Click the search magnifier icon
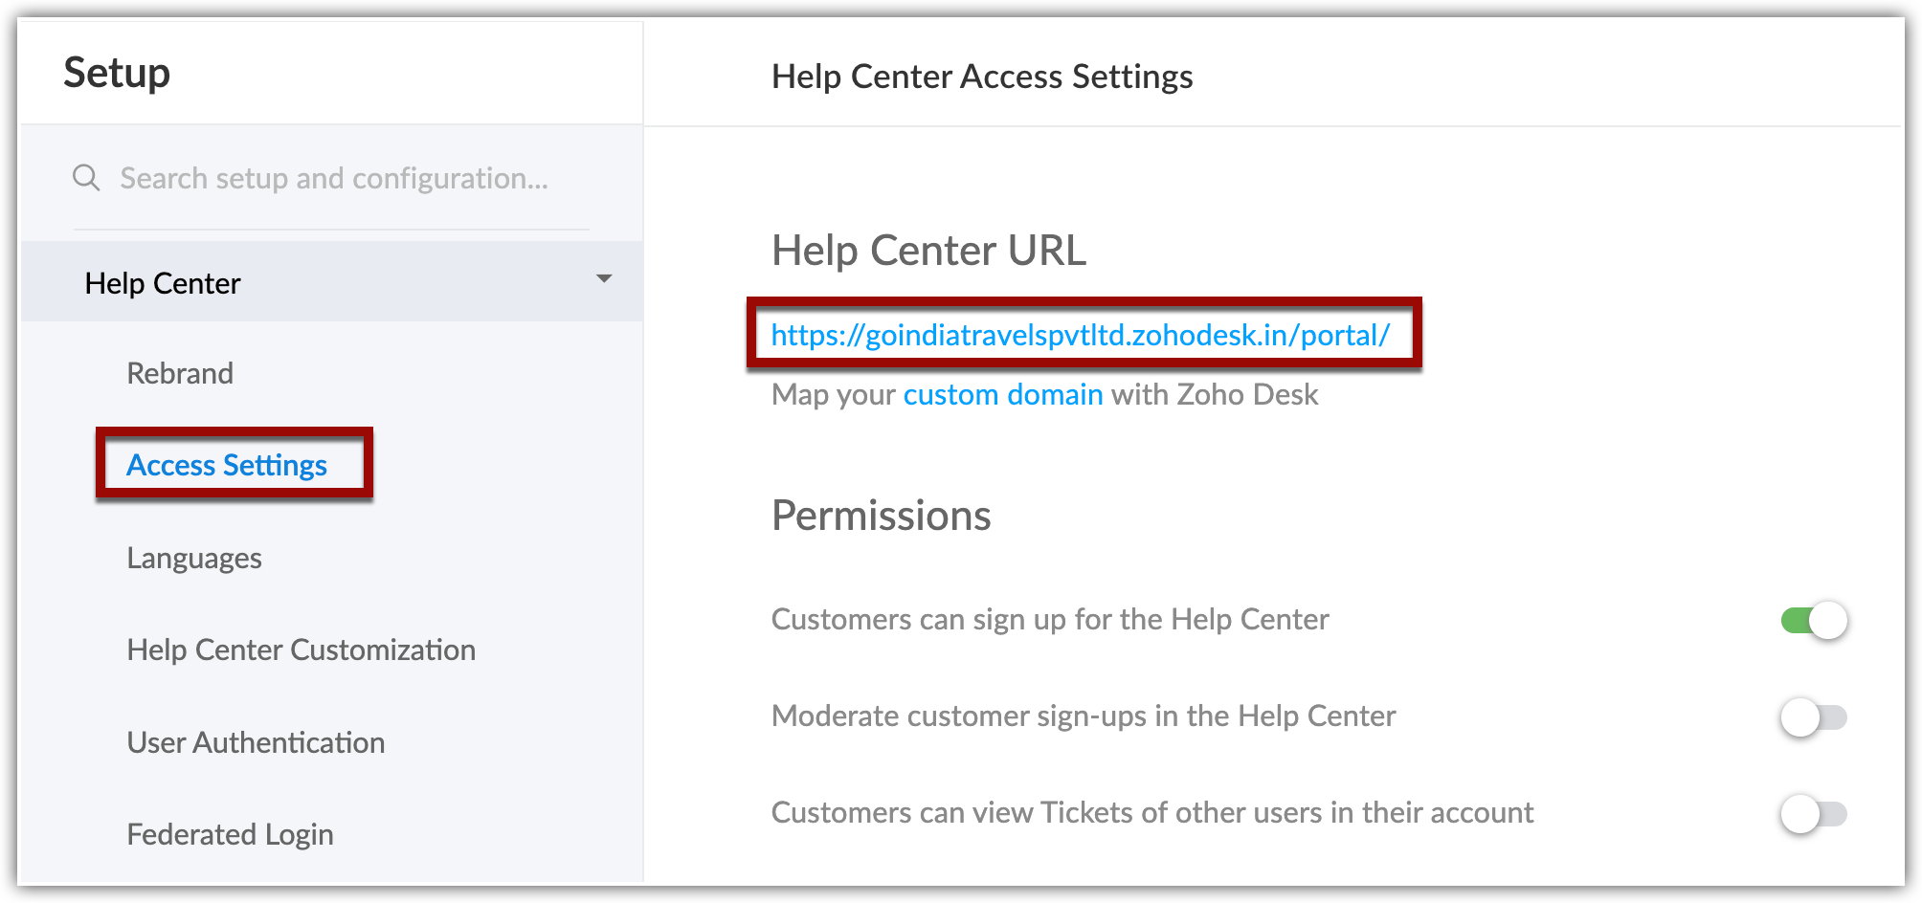1922x903 pixels. 86,178
